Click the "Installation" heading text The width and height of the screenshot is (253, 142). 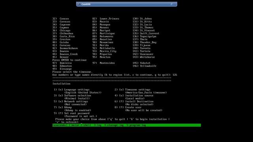[x=61, y=84]
